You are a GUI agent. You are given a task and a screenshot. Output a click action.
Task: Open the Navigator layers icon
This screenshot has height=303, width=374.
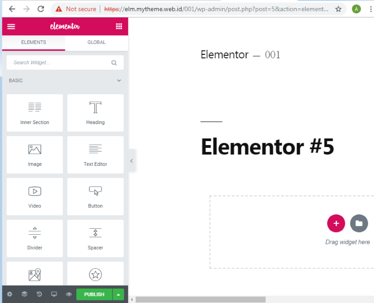[24, 294]
